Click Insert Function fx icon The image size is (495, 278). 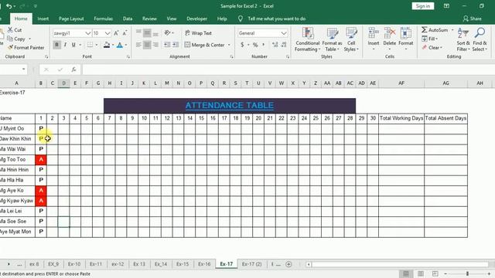pyautogui.click(x=74, y=69)
